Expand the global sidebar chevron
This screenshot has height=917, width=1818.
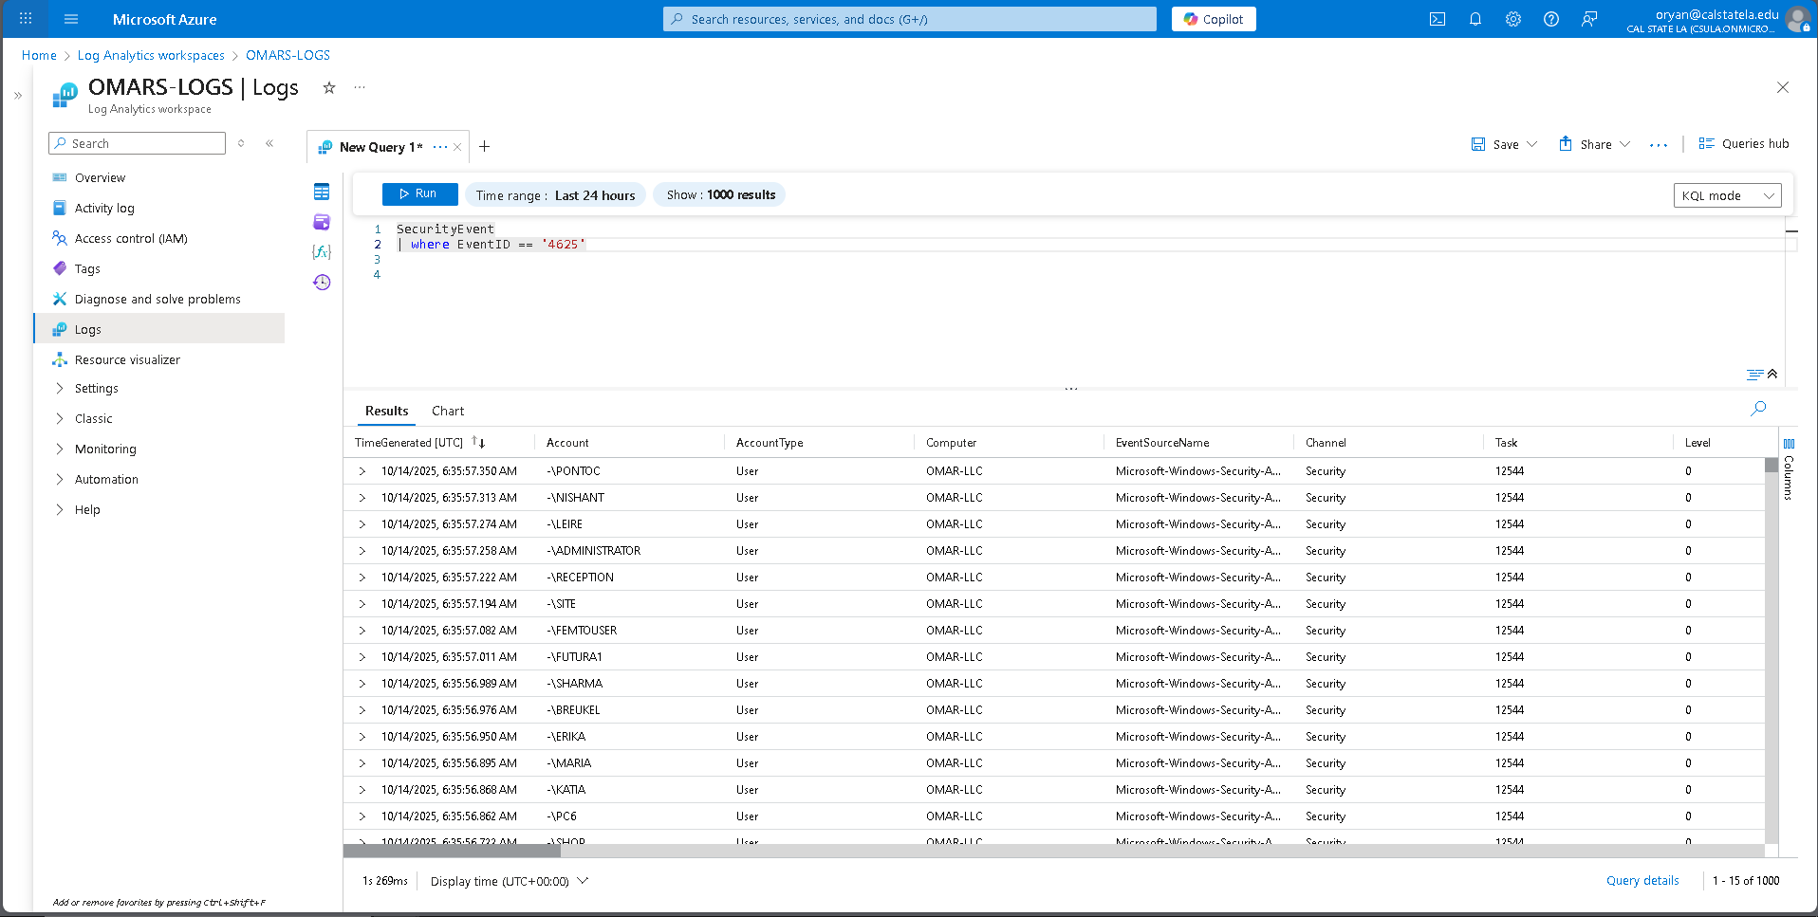click(x=18, y=95)
